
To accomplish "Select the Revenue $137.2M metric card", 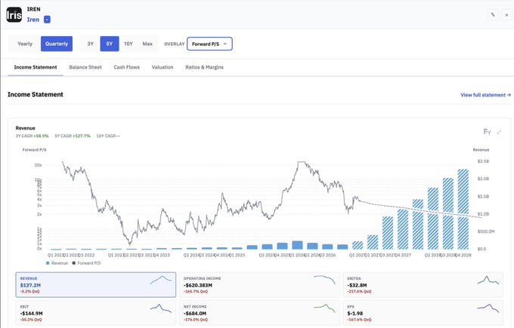I will coord(96,285).
